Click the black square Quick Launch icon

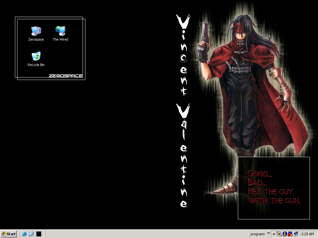[x=39, y=234]
